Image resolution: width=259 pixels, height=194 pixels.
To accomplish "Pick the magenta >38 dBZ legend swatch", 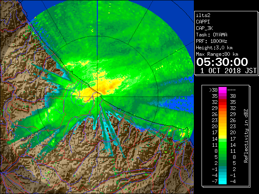I will [223, 90].
